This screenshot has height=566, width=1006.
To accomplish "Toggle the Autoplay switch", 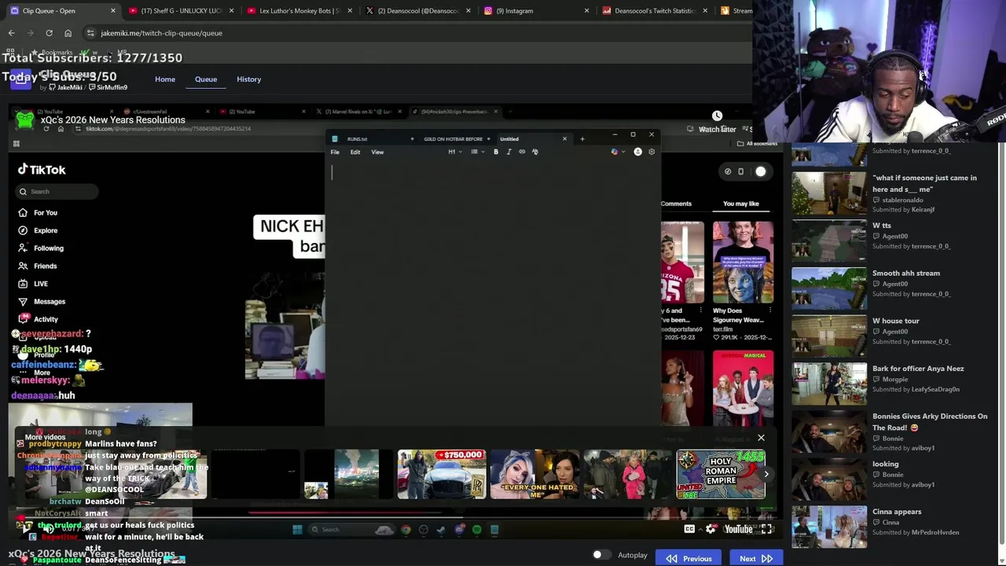I will (x=601, y=555).
